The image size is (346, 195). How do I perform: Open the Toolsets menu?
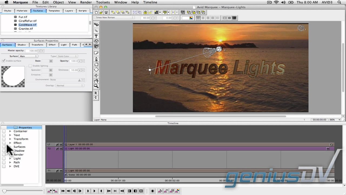point(103,2)
